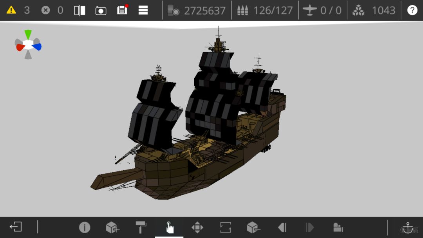Open the errors indicator with X circle

coord(45,10)
